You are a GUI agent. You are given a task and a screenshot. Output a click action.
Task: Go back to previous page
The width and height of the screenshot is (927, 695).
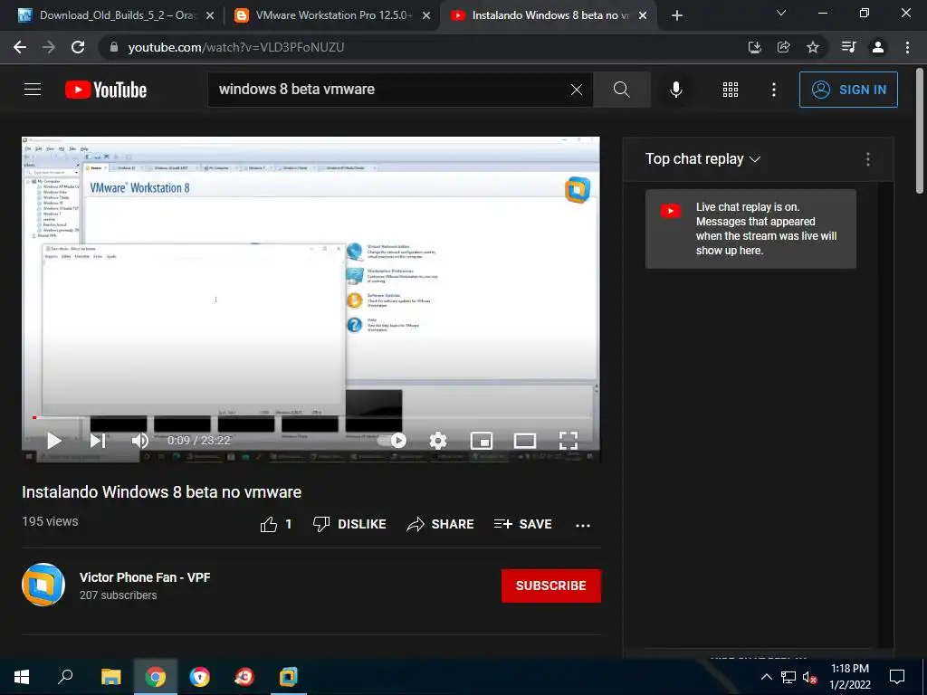(x=20, y=47)
